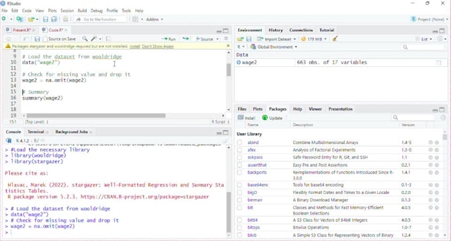
Task: Maximize the Environment pane
Action: 442,31
